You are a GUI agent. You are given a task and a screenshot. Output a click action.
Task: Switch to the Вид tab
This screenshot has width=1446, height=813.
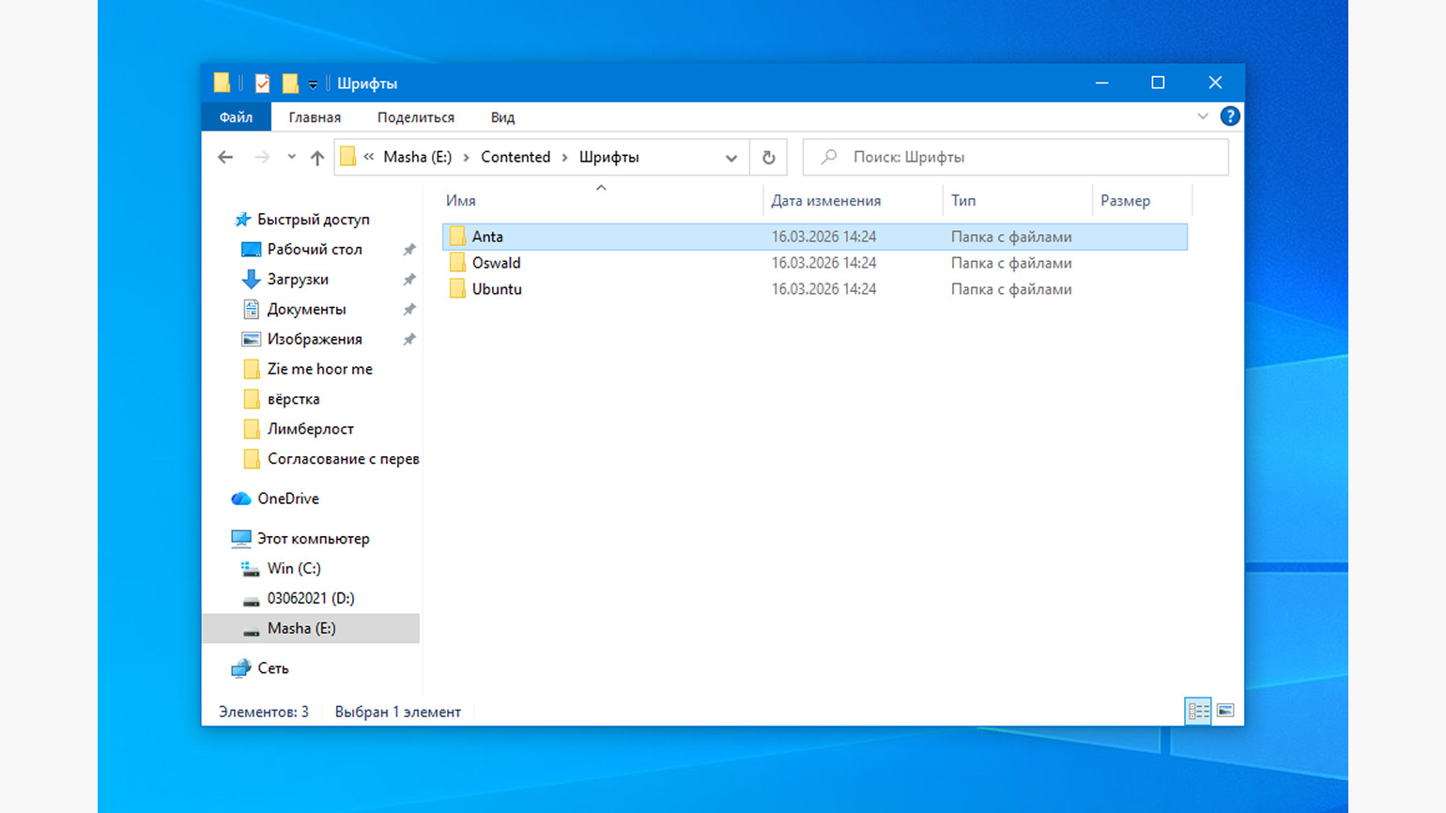(502, 116)
